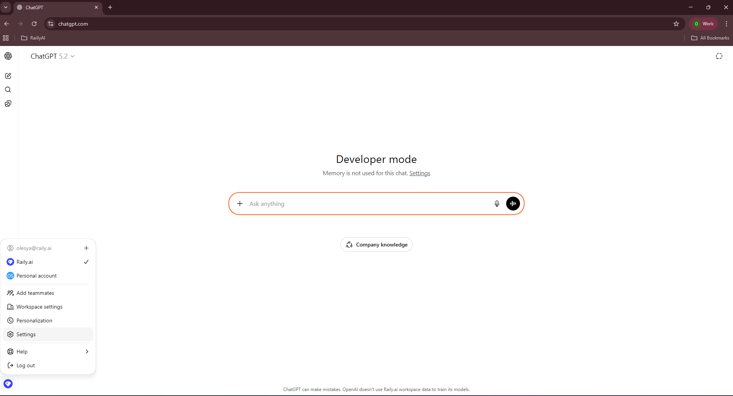Select the ChatGPT browser tab
This screenshot has height=396, width=733.
coord(58,7)
